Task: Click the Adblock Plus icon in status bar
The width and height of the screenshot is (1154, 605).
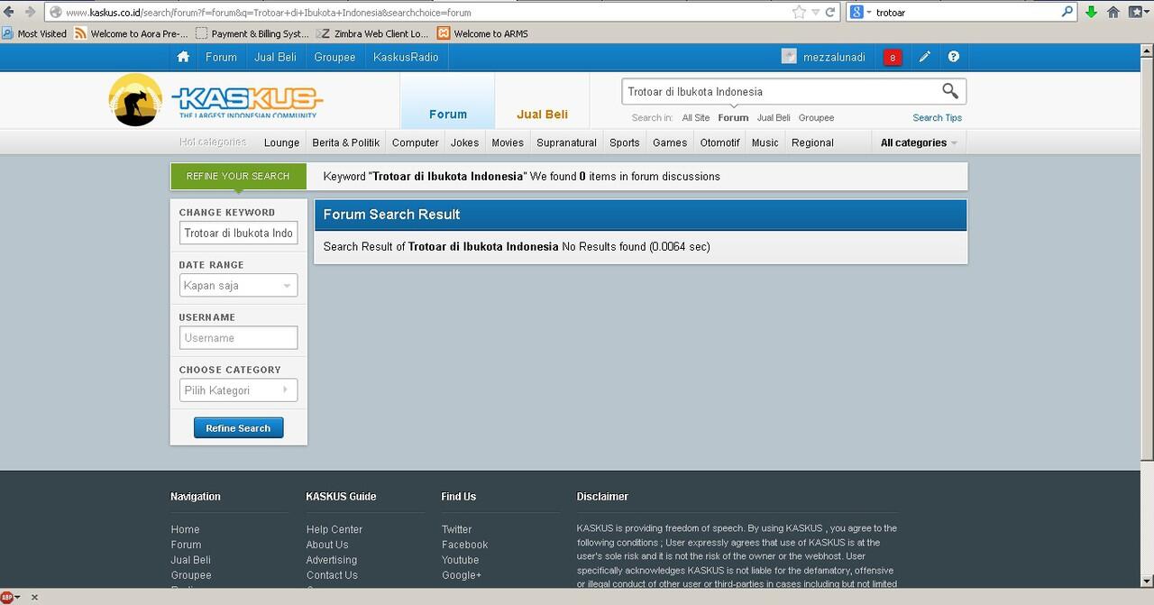Action: [7, 597]
